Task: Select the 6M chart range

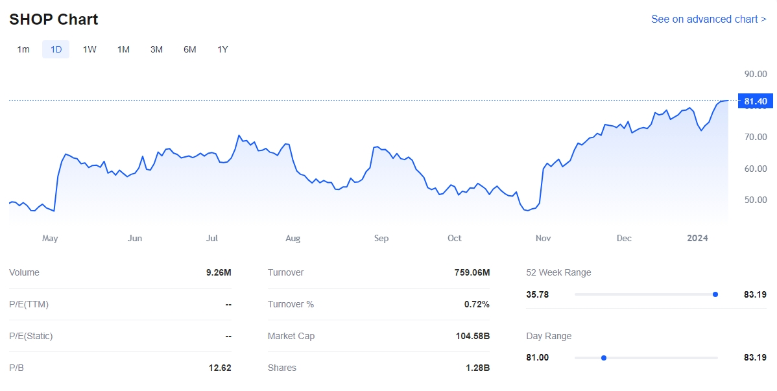Action: tap(190, 49)
